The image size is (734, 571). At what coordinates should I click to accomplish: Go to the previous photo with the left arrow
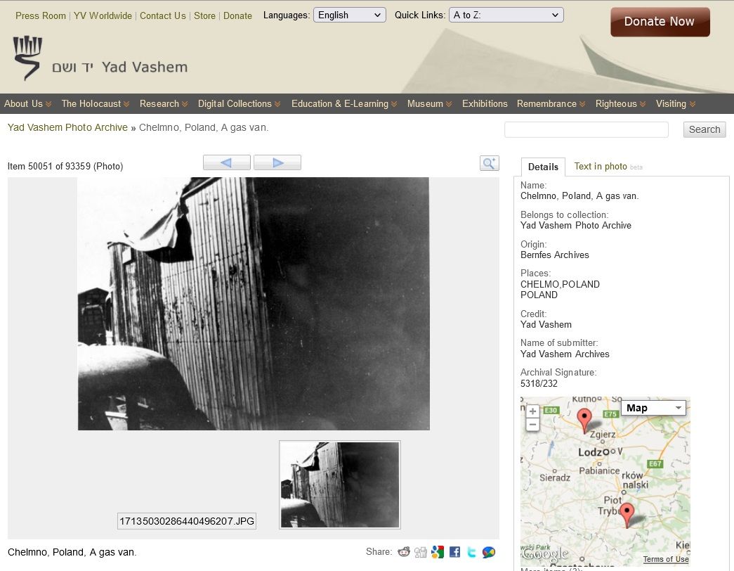click(x=226, y=162)
